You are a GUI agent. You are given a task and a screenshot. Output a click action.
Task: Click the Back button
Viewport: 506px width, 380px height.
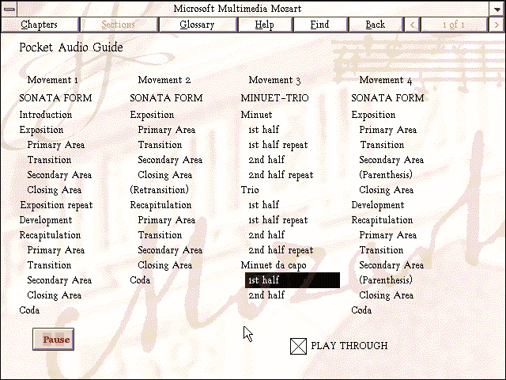click(x=376, y=25)
